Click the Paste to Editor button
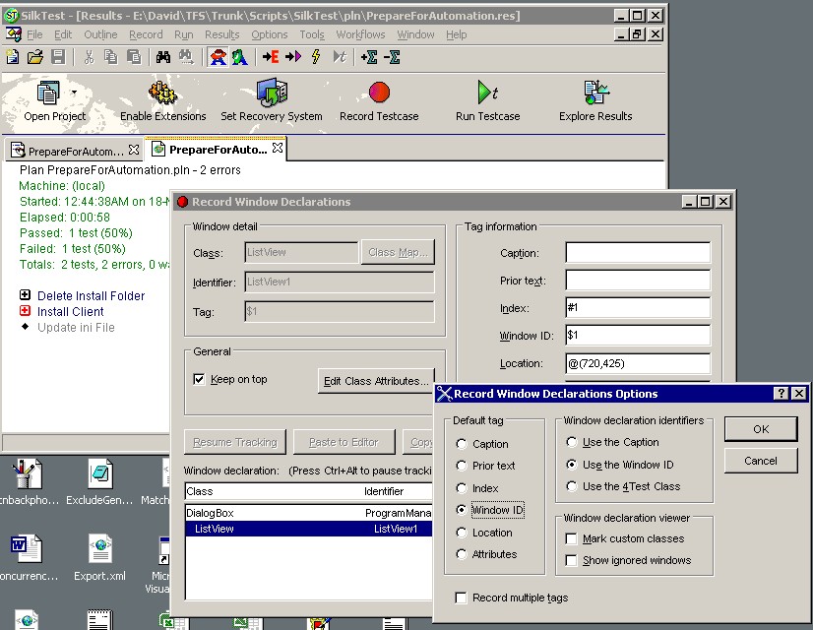 (344, 442)
